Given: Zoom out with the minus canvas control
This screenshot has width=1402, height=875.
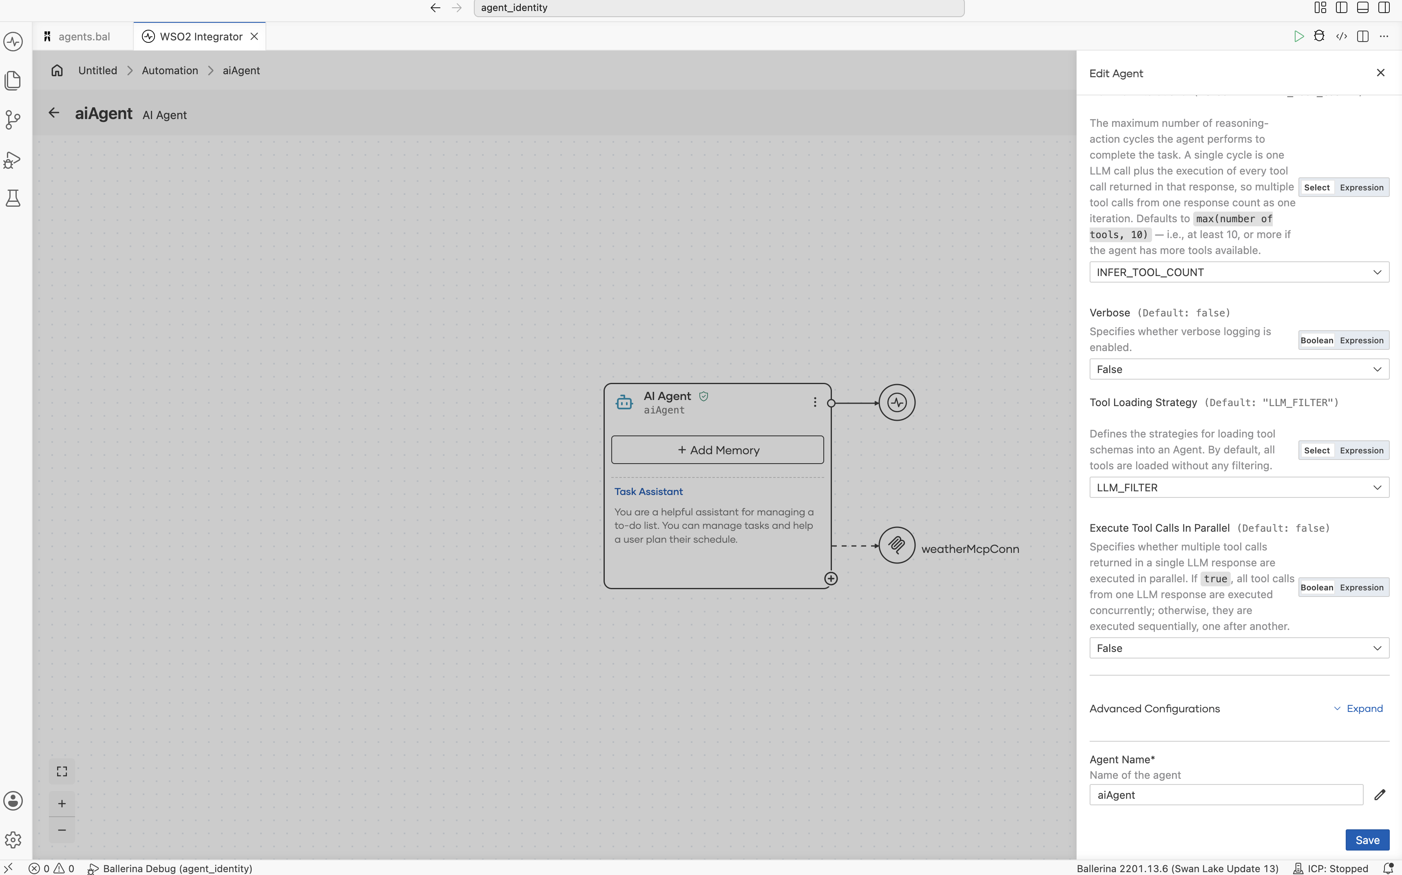Looking at the screenshot, I should (x=62, y=830).
